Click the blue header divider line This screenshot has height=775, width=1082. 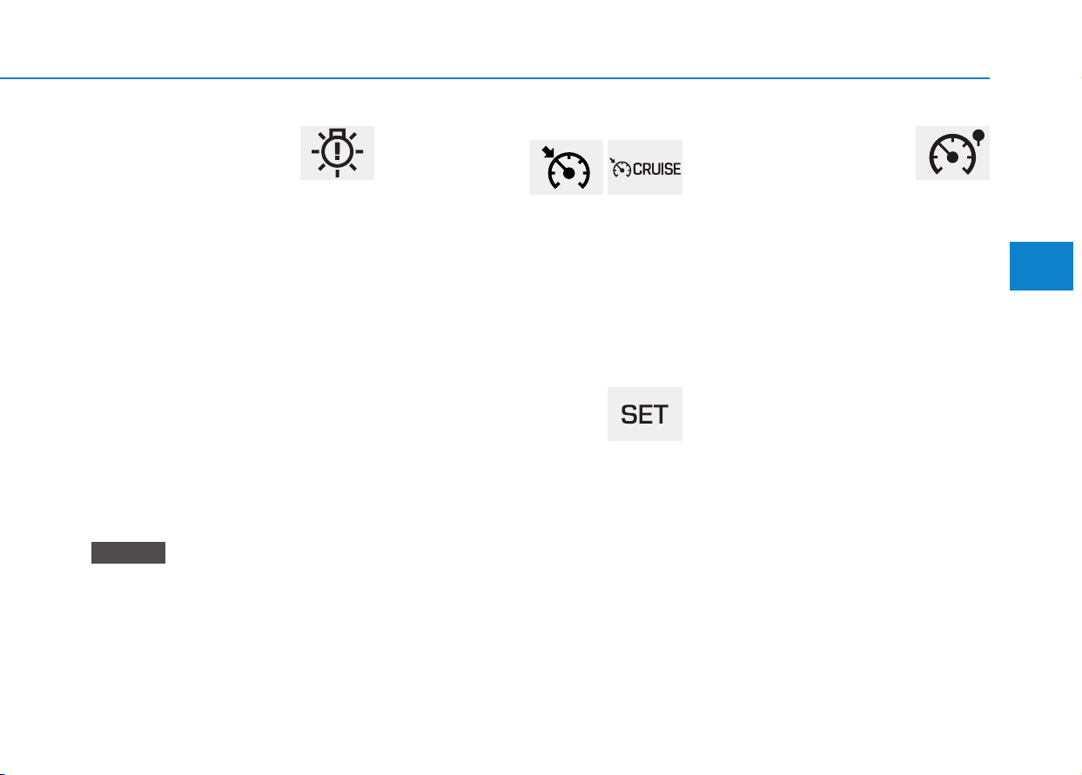point(494,78)
